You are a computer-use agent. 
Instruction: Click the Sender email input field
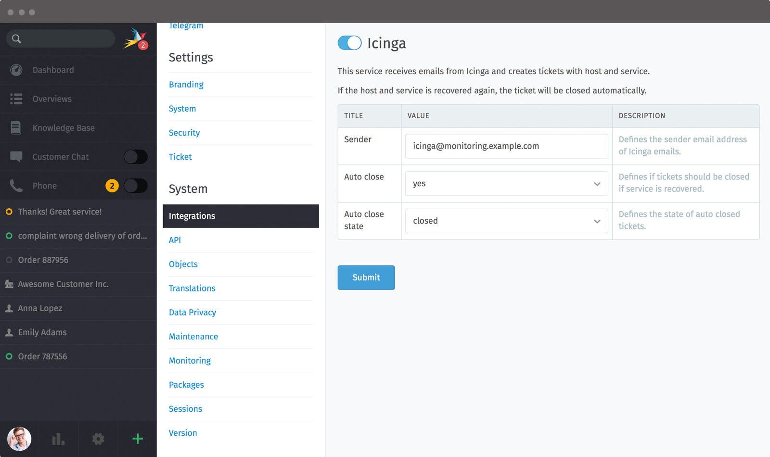point(506,146)
